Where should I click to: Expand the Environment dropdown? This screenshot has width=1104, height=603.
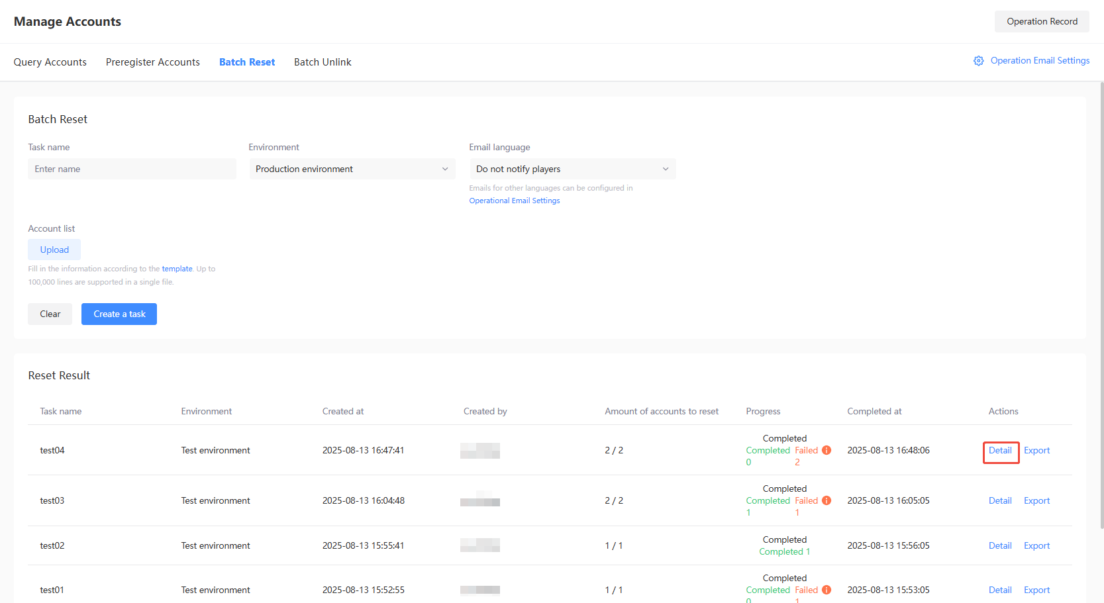point(352,169)
